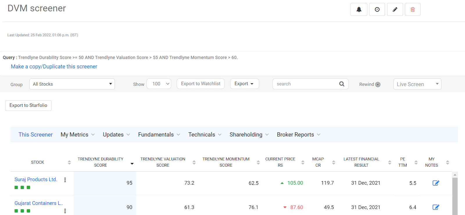Expand the Updates menu
465x215 pixels.
[x=117, y=134]
